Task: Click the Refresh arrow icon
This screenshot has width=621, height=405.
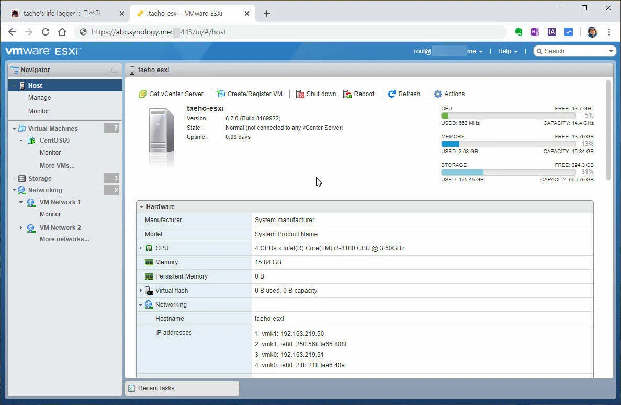Action: click(392, 94)
